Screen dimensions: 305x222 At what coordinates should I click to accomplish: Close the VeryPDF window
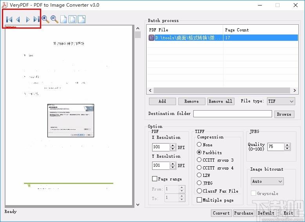296,5
